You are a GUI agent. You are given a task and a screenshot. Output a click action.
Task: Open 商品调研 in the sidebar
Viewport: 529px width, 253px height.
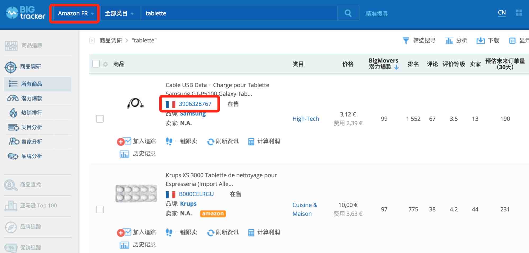coord(30,66)
